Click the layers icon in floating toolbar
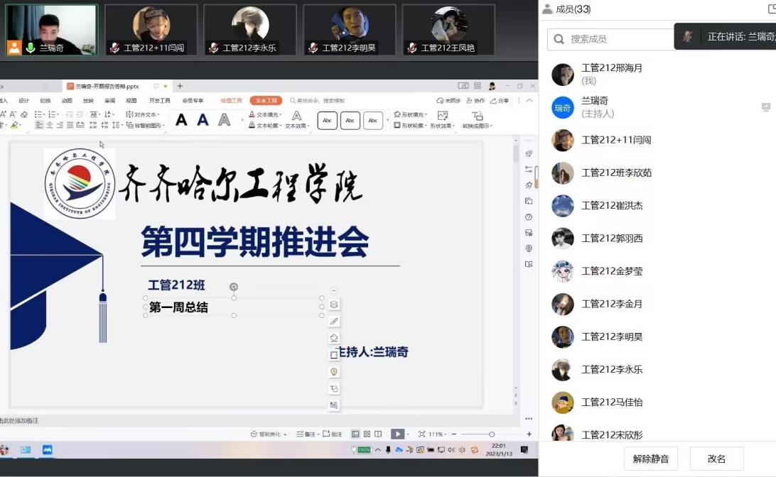 [x=334, y=305]
